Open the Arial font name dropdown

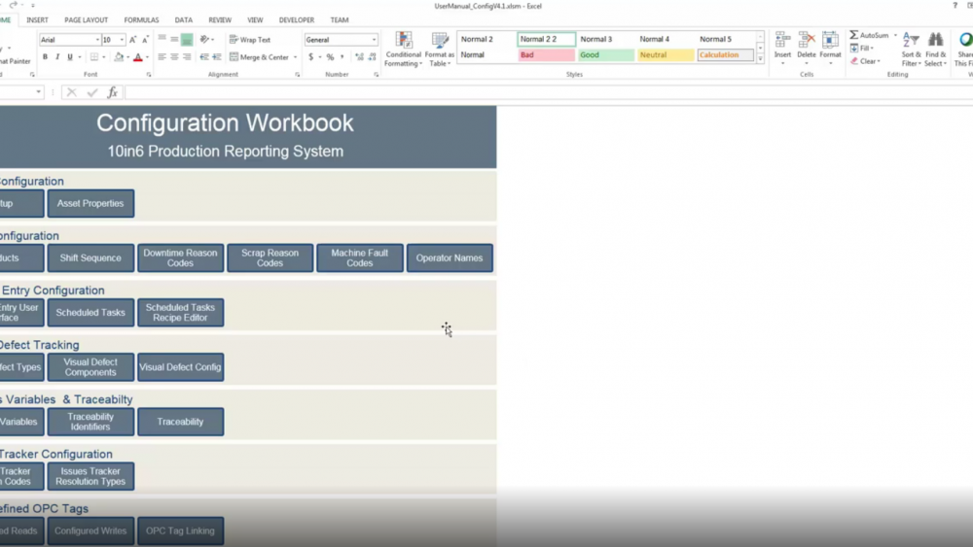pos(97,40)
